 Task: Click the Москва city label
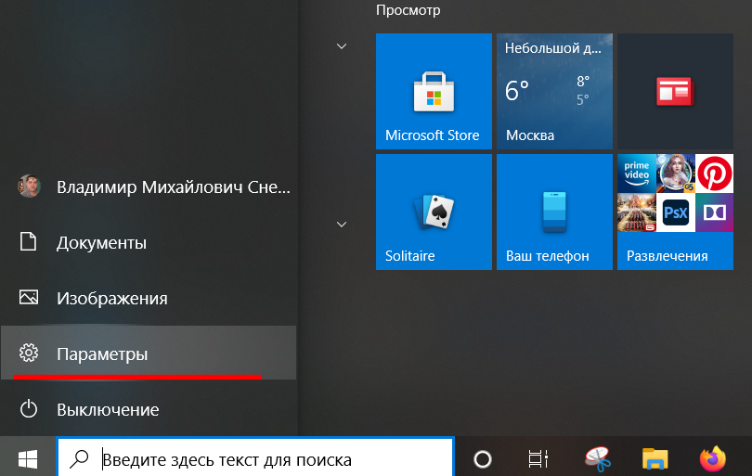[530, 135]
